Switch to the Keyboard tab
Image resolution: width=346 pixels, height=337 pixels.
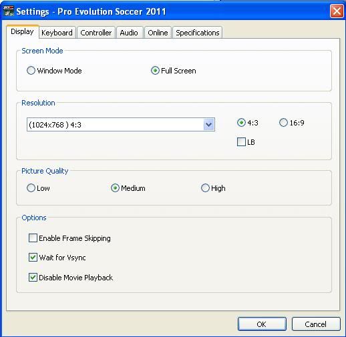[x=57, y=33]
